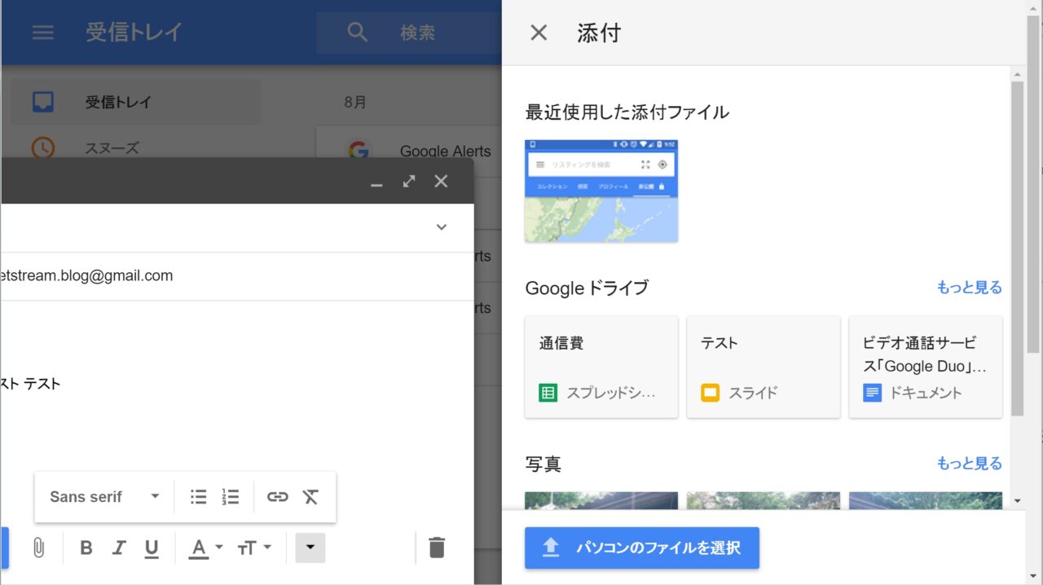Open the Sans serif font dropdown
This screenshot has width=1043, height=585.
(104, 497)
